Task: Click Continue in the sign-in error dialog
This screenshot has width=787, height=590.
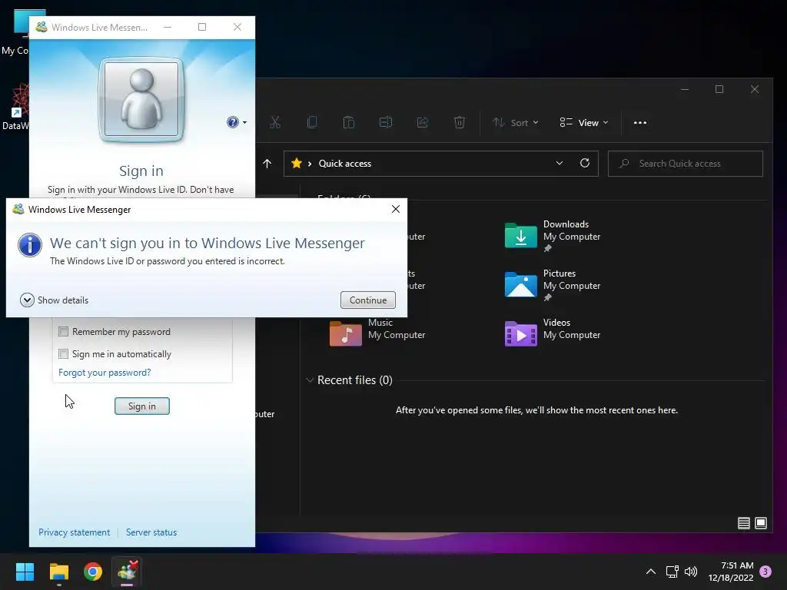Action: (x=368, y=300)
